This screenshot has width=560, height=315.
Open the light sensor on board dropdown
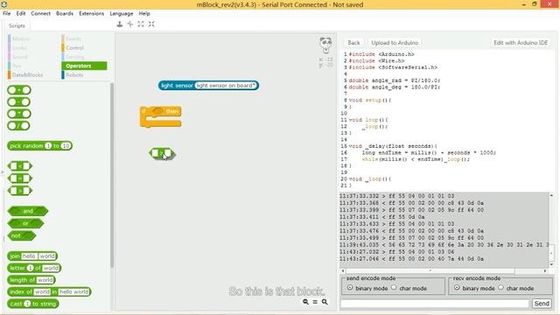click(226, 86)
